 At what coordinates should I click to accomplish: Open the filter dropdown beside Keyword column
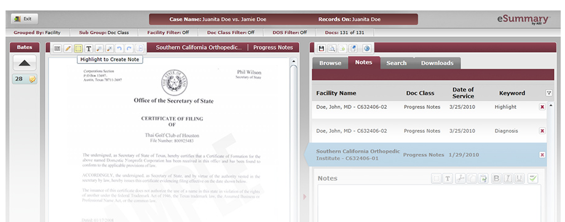549,93
